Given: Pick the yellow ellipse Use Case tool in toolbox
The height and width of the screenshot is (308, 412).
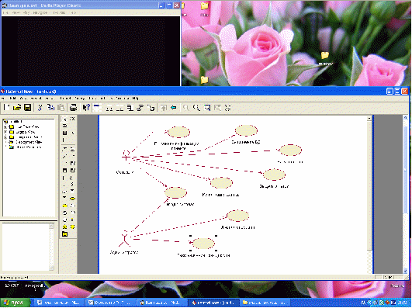Looking at the screenshot, I should pos(72,199).
